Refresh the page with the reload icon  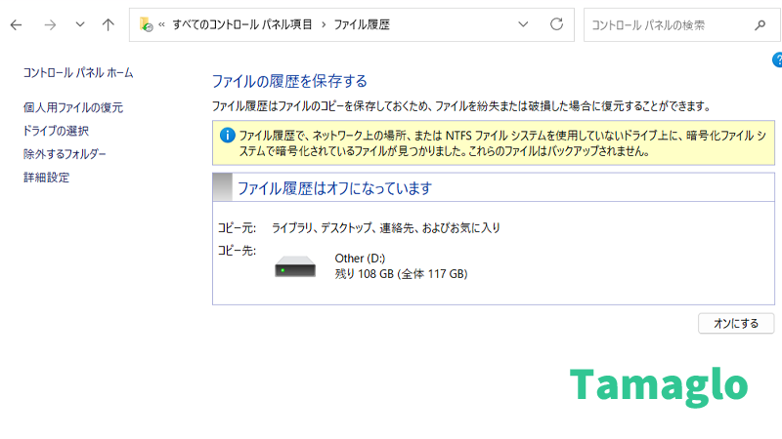(x=556, y=24)
